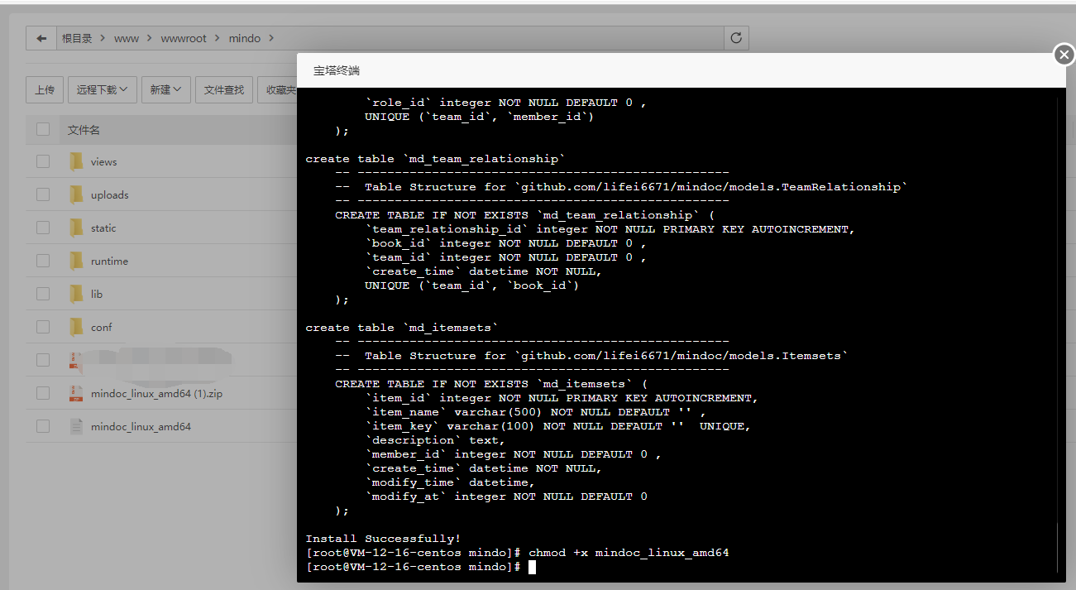Click the static folder icon

[x=76, y=228]
